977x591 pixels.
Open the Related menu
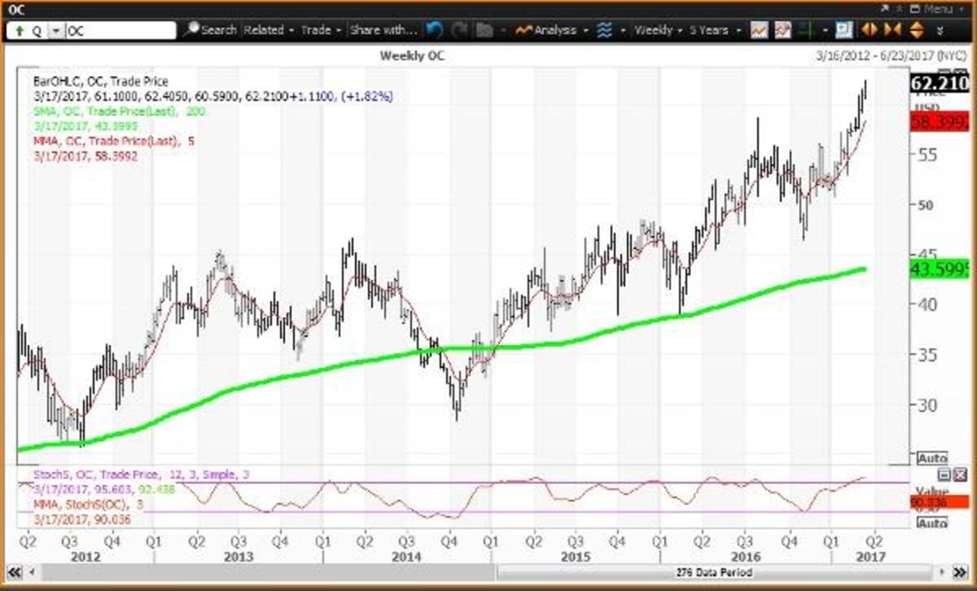pos(268,30)
